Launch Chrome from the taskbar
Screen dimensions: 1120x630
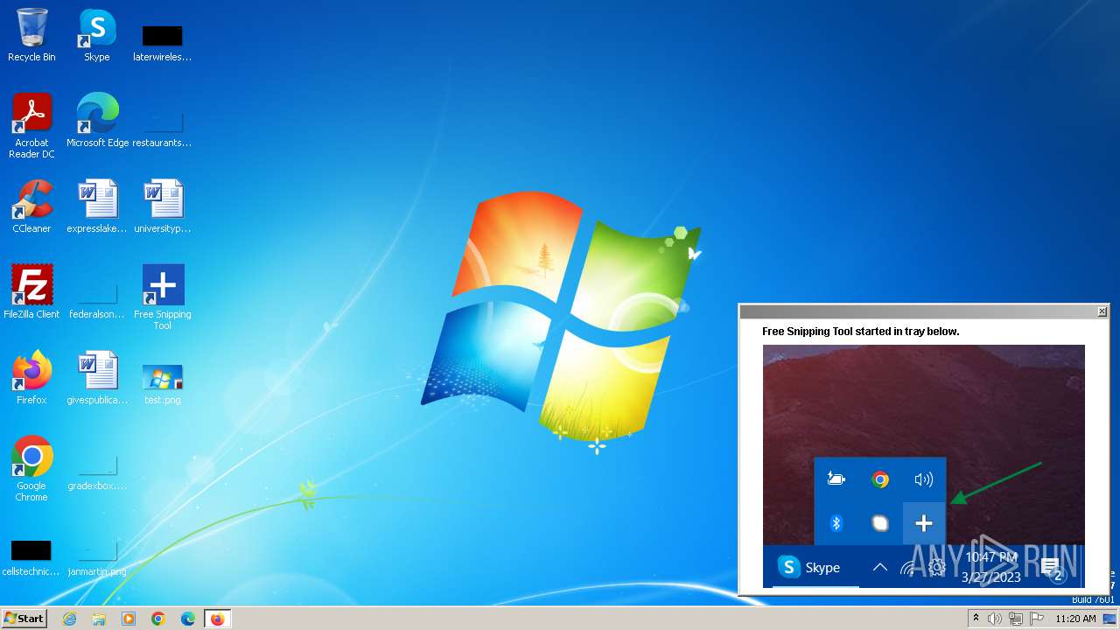(158, 619)
